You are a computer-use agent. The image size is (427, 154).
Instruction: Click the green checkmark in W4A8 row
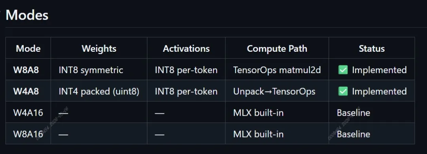click(x=343, y=91)
